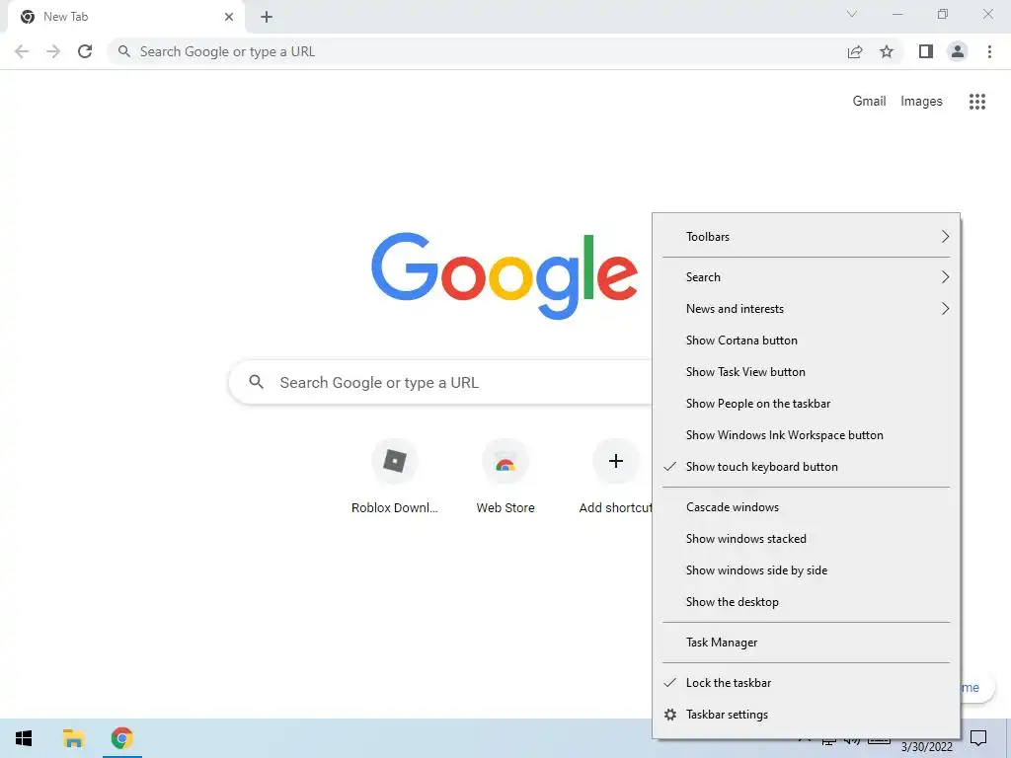Expand the Search submenu
Viewport: 1011px width, 758px height.
[x=806, y=277]
